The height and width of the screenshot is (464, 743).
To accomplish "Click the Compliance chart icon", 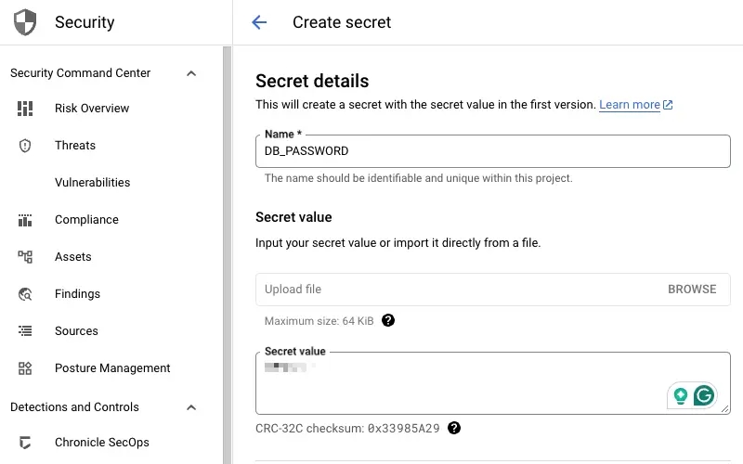I will (x=25, y=220).
